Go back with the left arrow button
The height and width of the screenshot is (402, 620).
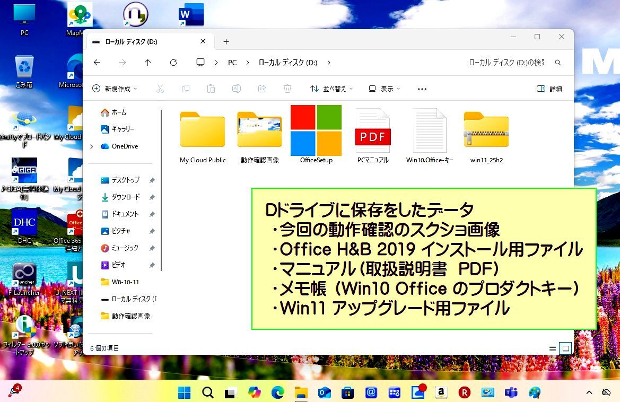[x=97, y=63]
